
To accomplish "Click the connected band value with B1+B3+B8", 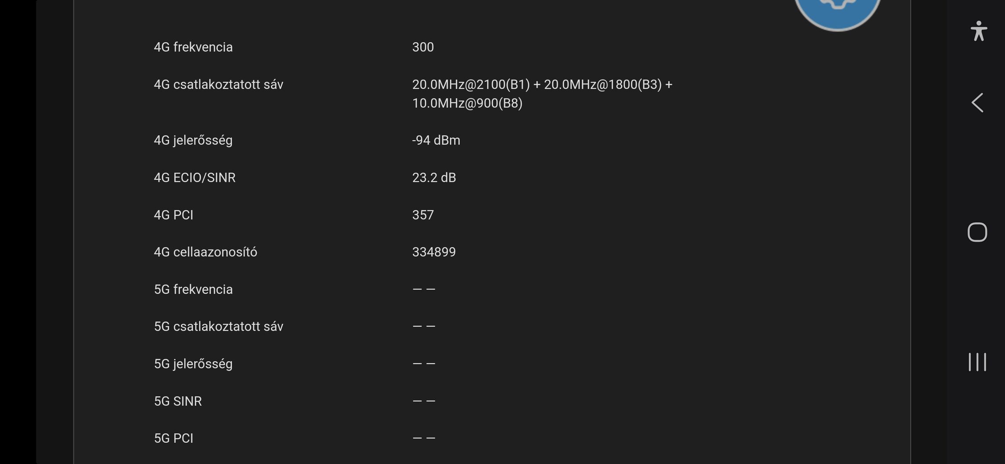I will (x=542, y=94).
